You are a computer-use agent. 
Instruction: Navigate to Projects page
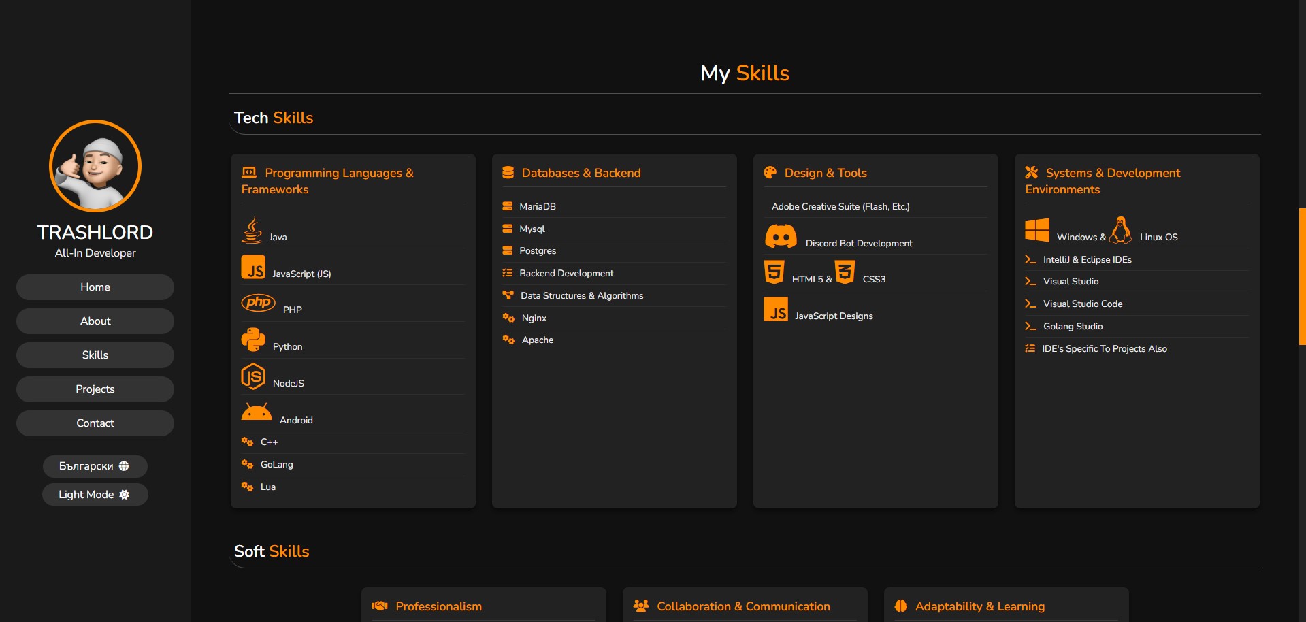95,389
